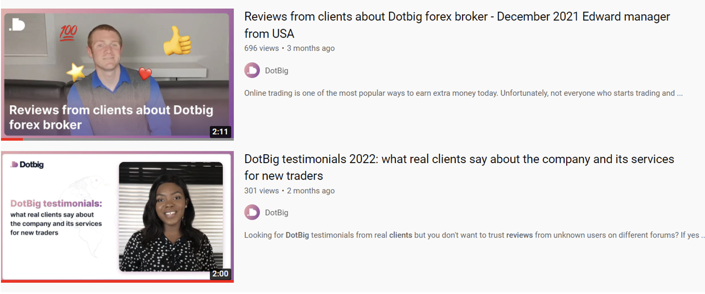Click the DotBig channel avatar of first video
The width and height of the screenshot is (705, 294).
click(252, 71)
